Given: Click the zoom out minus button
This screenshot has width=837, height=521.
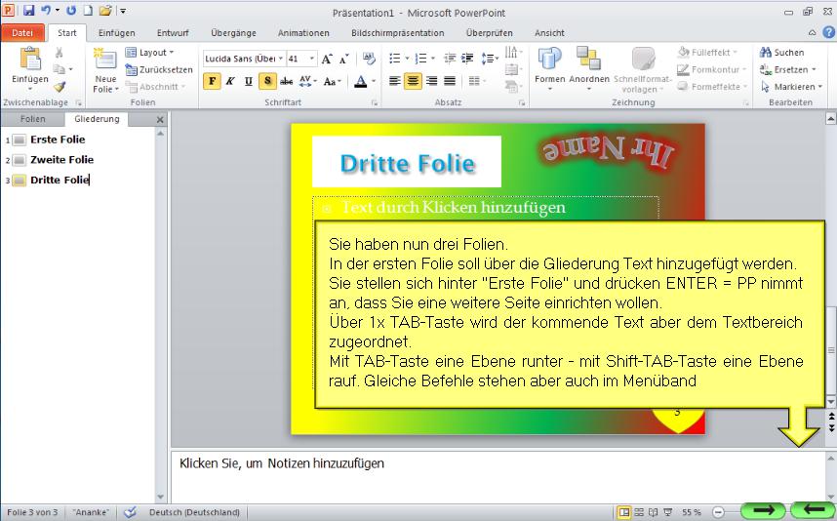Looking at the screenshot, I should pyautogui.click(x=718, y=511).
